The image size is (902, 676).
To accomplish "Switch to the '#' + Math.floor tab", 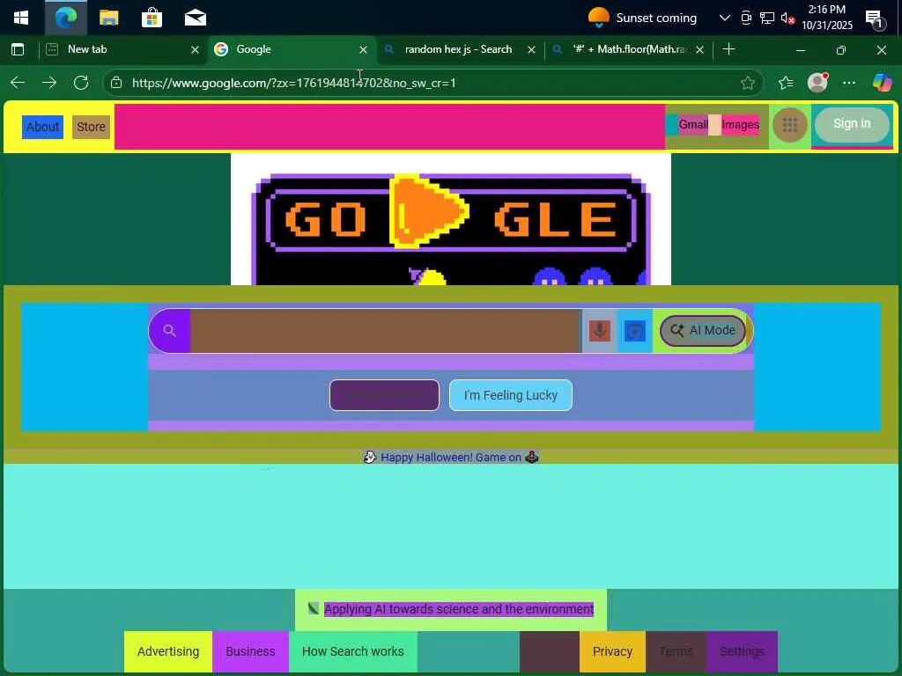I will [x=627, y=49].
